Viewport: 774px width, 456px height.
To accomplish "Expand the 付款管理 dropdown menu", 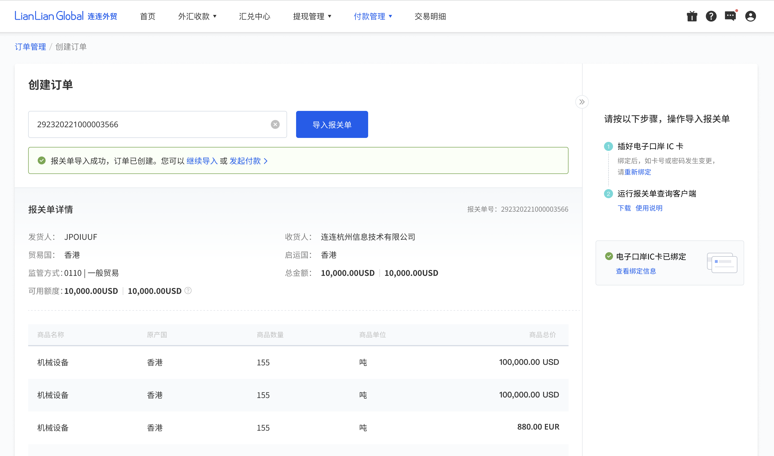I will point(373,16).
